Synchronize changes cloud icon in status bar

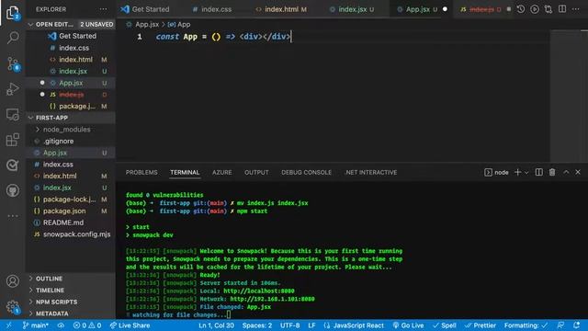(x=61, y=325)
